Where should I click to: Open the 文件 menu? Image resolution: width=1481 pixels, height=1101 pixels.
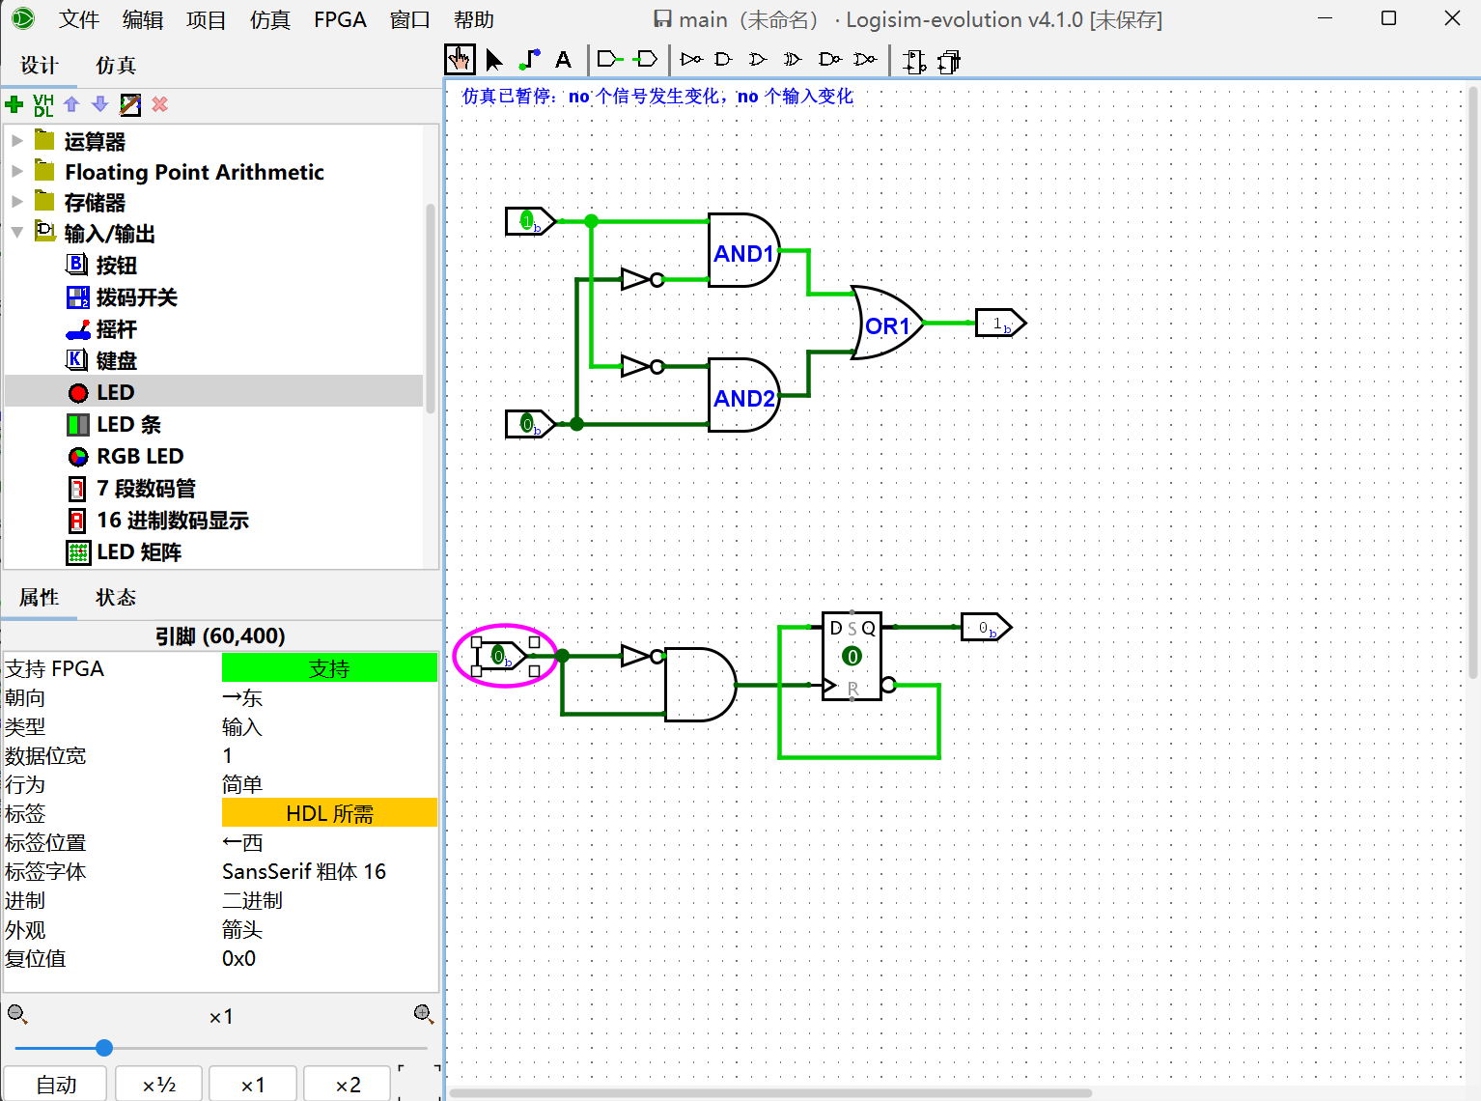(x=79, y=19)
